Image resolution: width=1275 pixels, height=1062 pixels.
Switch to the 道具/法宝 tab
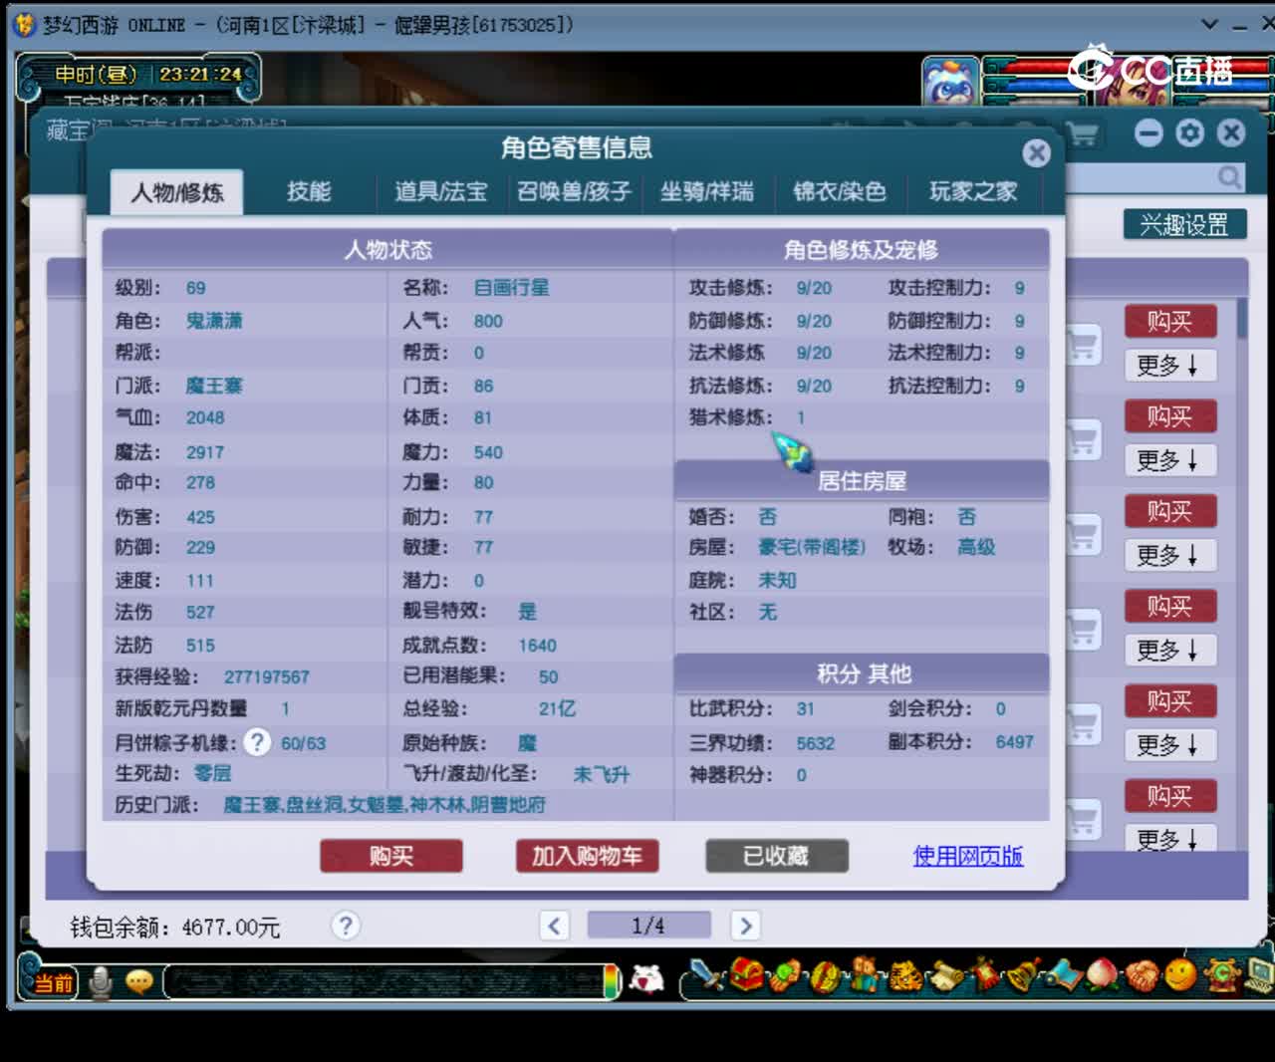440,191
